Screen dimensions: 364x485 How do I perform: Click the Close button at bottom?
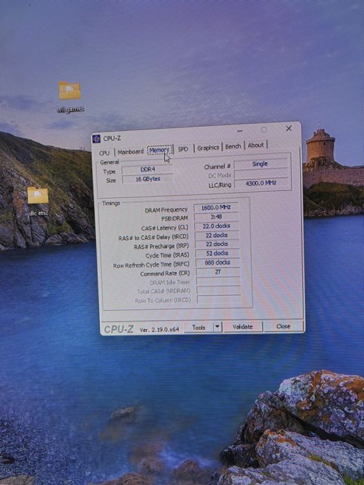coord(283,326)
